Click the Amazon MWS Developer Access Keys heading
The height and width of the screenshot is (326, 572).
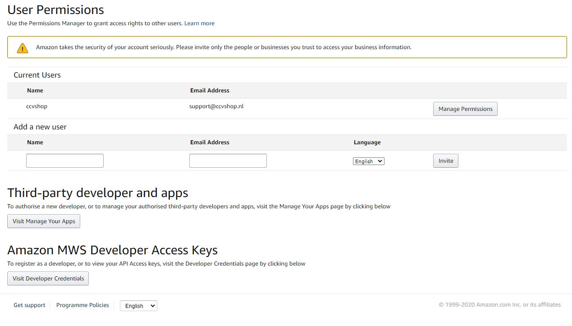(113, 250)
